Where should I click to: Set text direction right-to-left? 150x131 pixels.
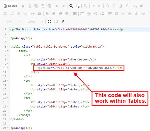point(100,6)
